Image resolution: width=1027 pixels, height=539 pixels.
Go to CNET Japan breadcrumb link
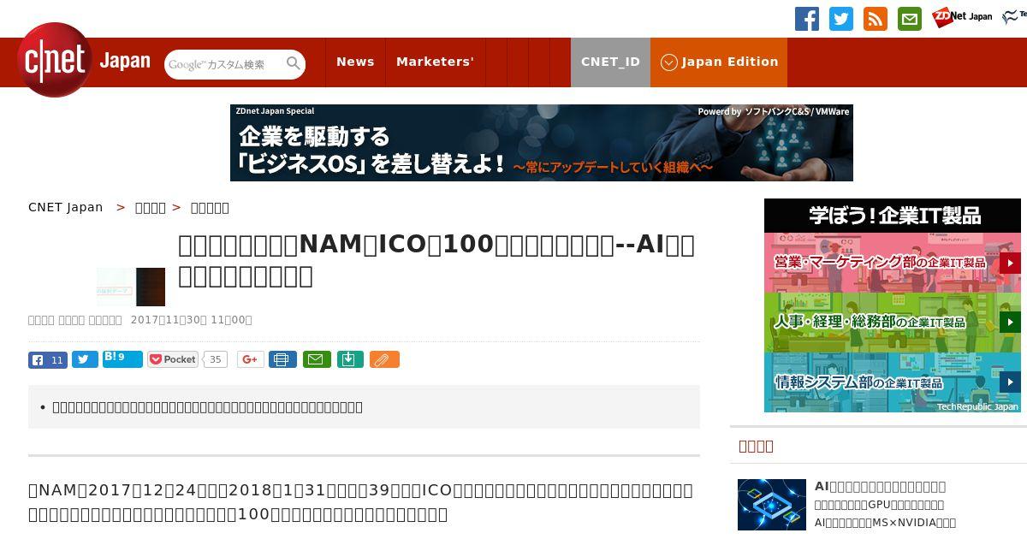tap(65, 207)
